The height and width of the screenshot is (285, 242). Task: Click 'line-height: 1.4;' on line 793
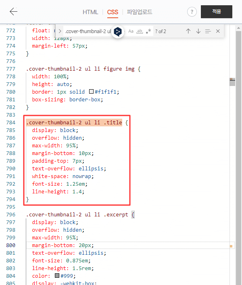[58, 191]
